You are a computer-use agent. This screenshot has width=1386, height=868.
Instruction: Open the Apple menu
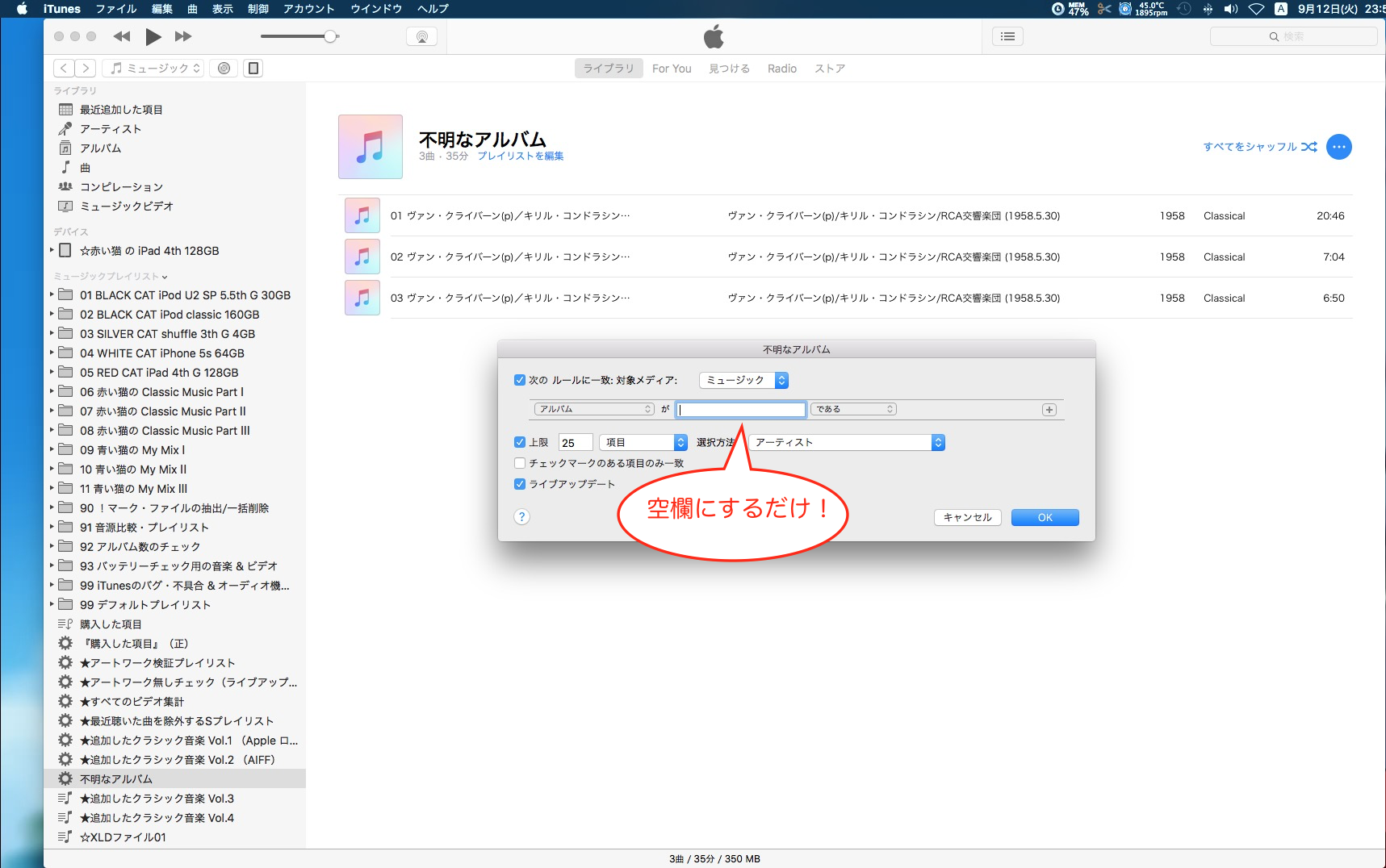pyautogui.click(x=22, y=9)
